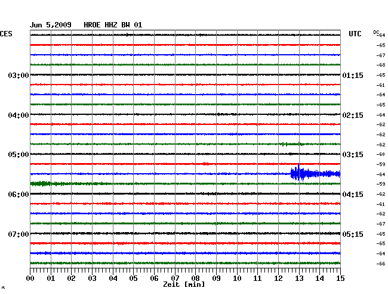Click the 02:15 UTC time label
This screenshot has height=294, width=388.
(x=353, y=115)
